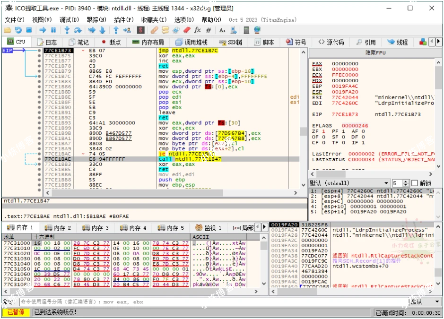Click the command input field at the bottom
This screenshot has width=444, height=319.
[189, 302]
